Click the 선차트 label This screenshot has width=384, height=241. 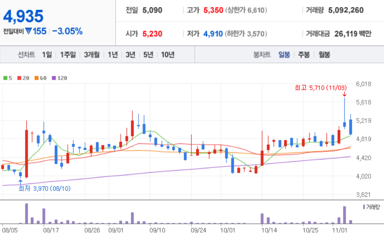coord(26,54)
